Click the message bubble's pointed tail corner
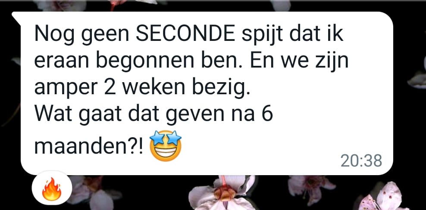This screenshot has width=426, height=210. [16, 17]
